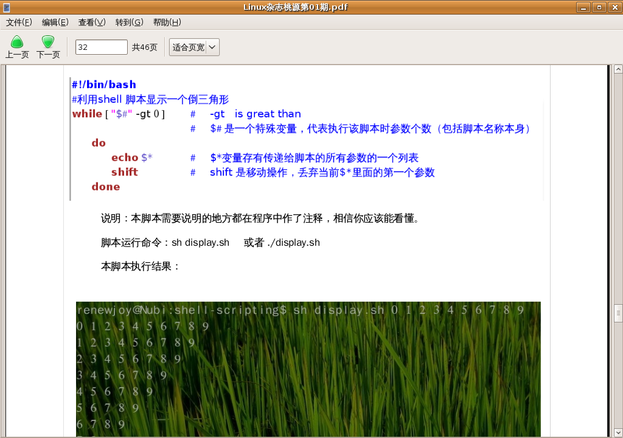Click the comment '#利用shell 脚本显示一个倒三角形'
Image resolution: width=623 pixels, height=438 pixels.
click(x=150, y=99)
